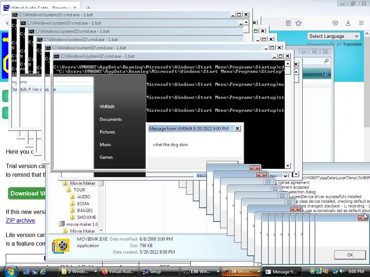
Task: Click the MOVIEMK.EXE application icon
Action: pyautogui.click(x=61, y=246)
